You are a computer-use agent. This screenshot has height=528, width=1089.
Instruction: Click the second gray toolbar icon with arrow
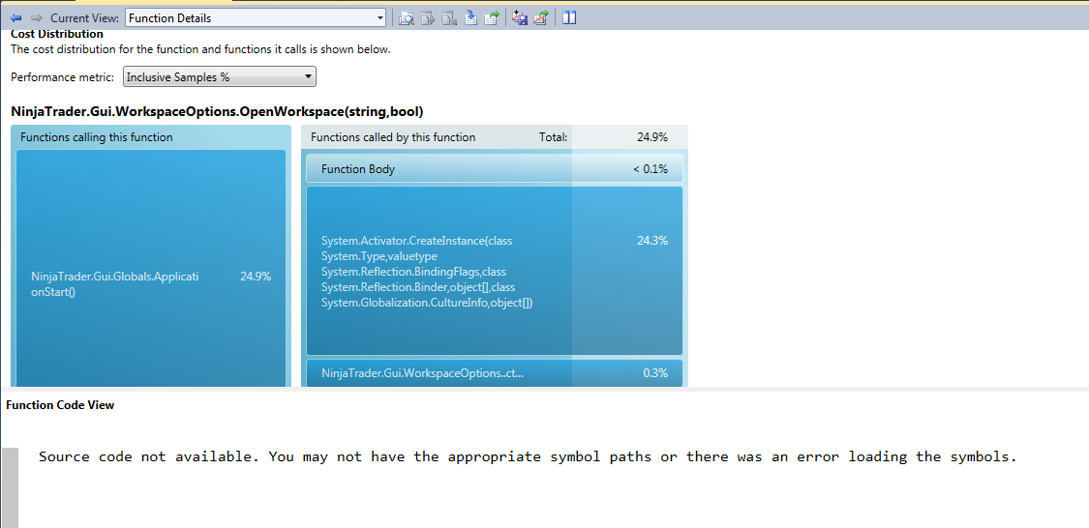point(428,18)
